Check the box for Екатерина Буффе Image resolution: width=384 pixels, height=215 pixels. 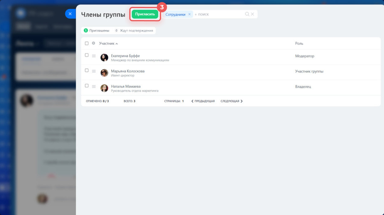87,55
